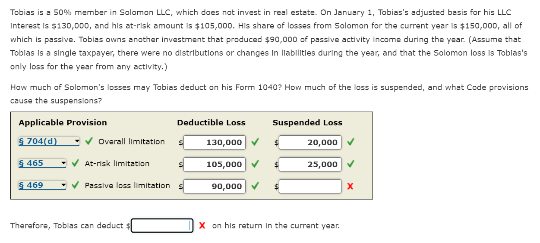Click the 25,000 at-risk suspended loss field

point(310,164)
